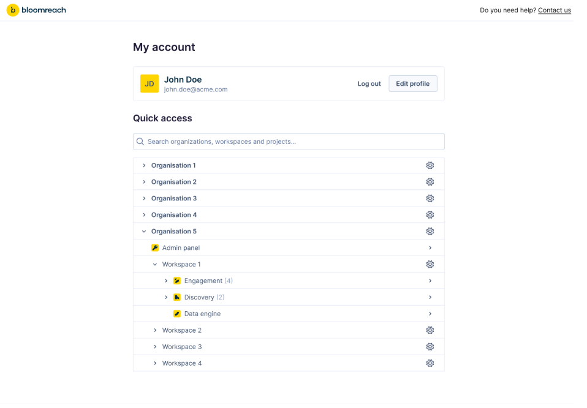The width and height of the screenshot is (587, 408).
Task: Click the Edit profile button
Action: point(413,83)
